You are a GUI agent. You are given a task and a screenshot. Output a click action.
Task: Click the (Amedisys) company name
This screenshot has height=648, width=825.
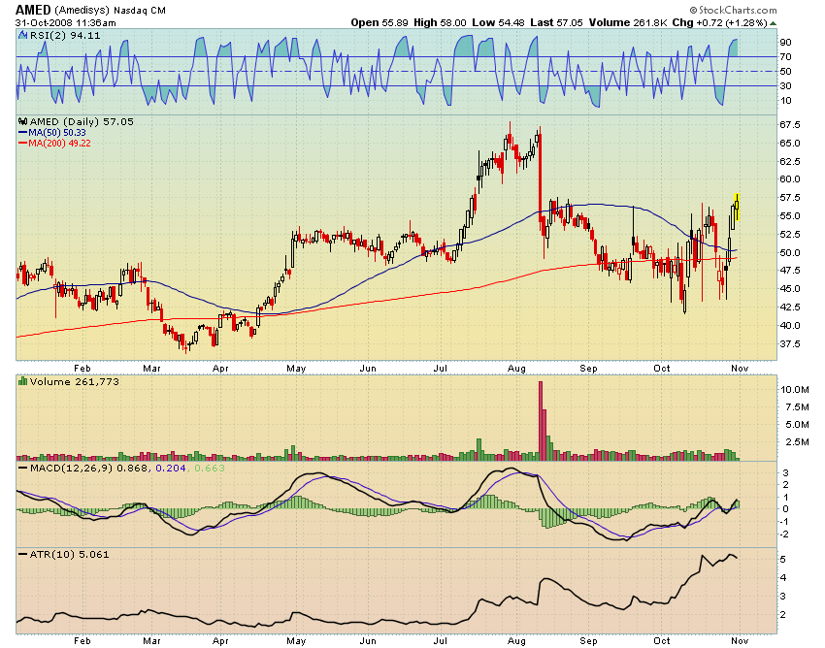[82, 11]
